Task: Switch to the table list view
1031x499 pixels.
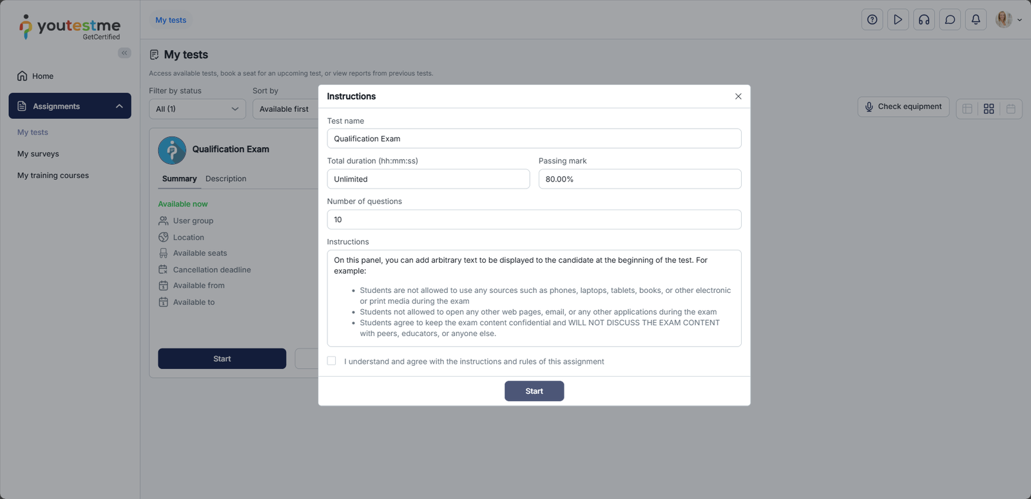Action: click(967, 109)
